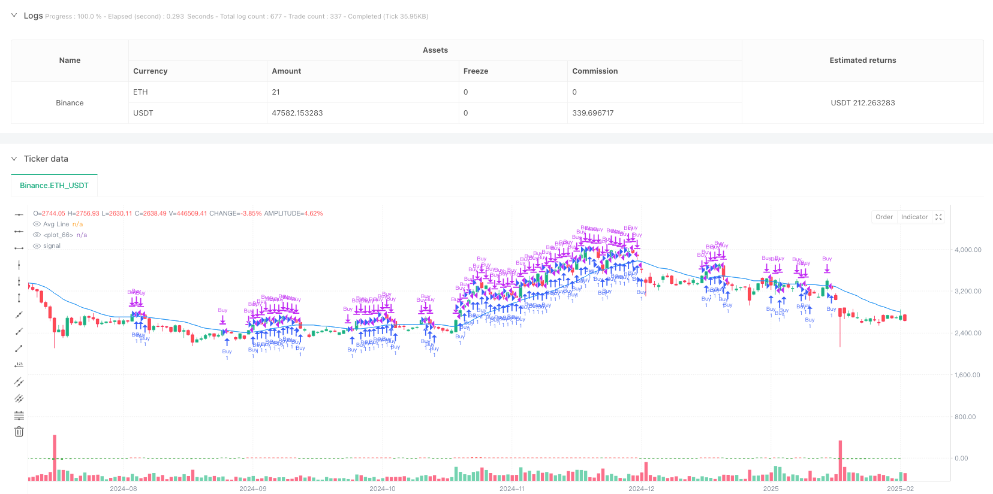This screenshot has width=993, height=494.
Task: Click the Binance name cell
Action: [70, 103]
